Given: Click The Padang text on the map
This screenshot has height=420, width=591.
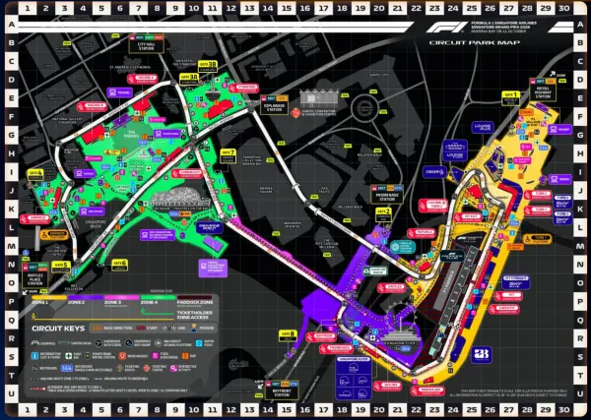Looking at the screenshot, I should tap(133, 135).
